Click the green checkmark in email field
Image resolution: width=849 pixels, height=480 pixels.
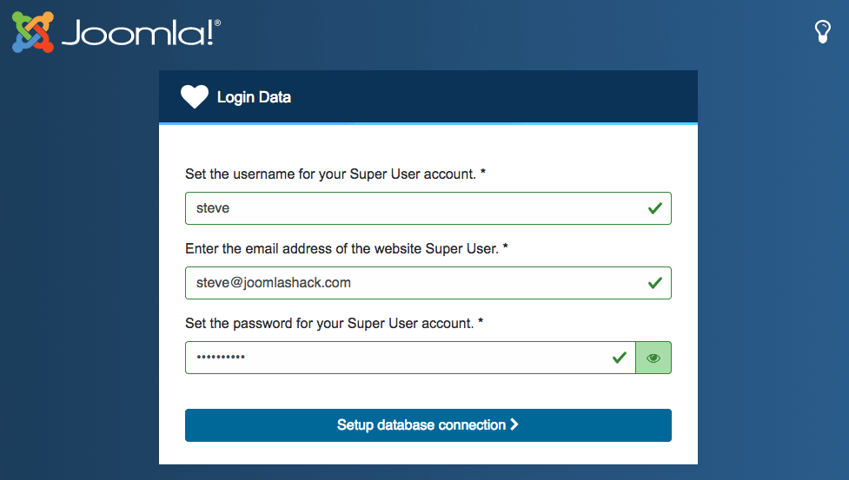[655, 283]
